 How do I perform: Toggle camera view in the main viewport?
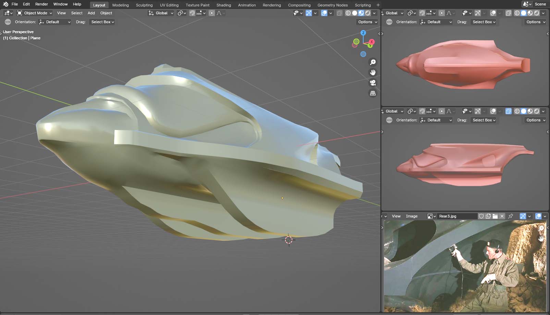click(x=372, y=83)
